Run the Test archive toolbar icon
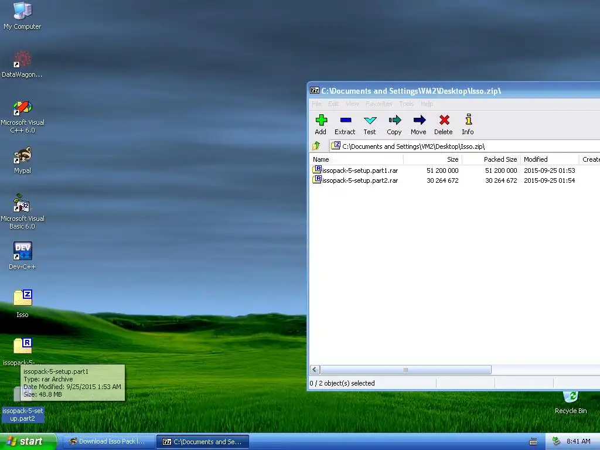 pyautogui.click(x=370, y=125)
